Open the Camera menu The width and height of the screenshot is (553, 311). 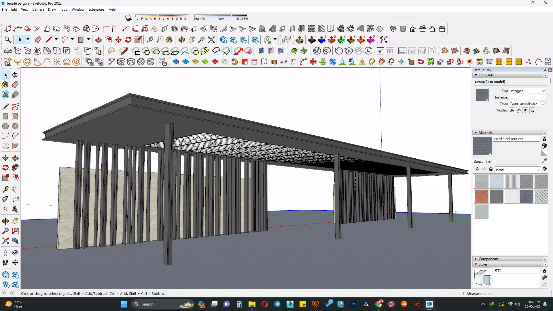coord(38,10)
